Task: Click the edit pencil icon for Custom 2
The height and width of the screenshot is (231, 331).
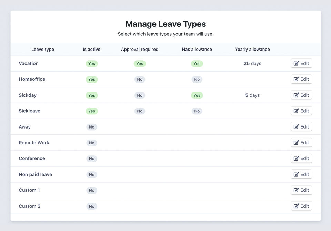Action: click(296, 206)
